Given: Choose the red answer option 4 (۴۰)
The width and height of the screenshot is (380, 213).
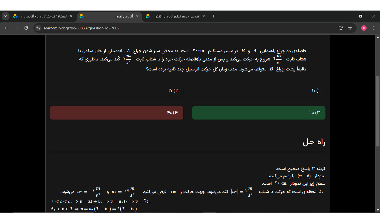Looking at the screenshot, I should pos(117,113).
